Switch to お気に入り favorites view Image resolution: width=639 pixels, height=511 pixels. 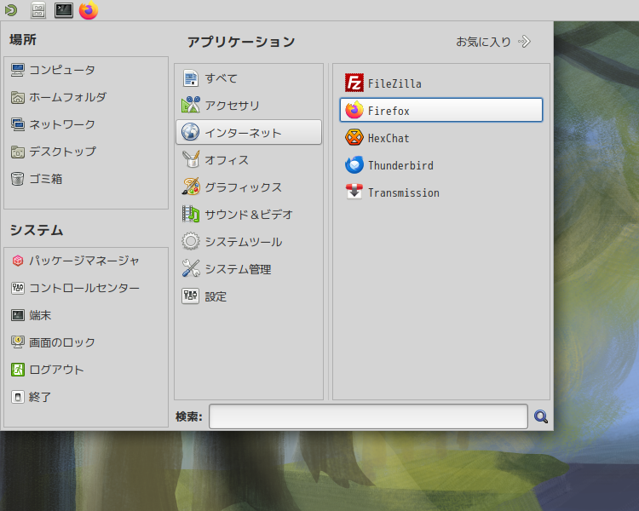point(493,42)
